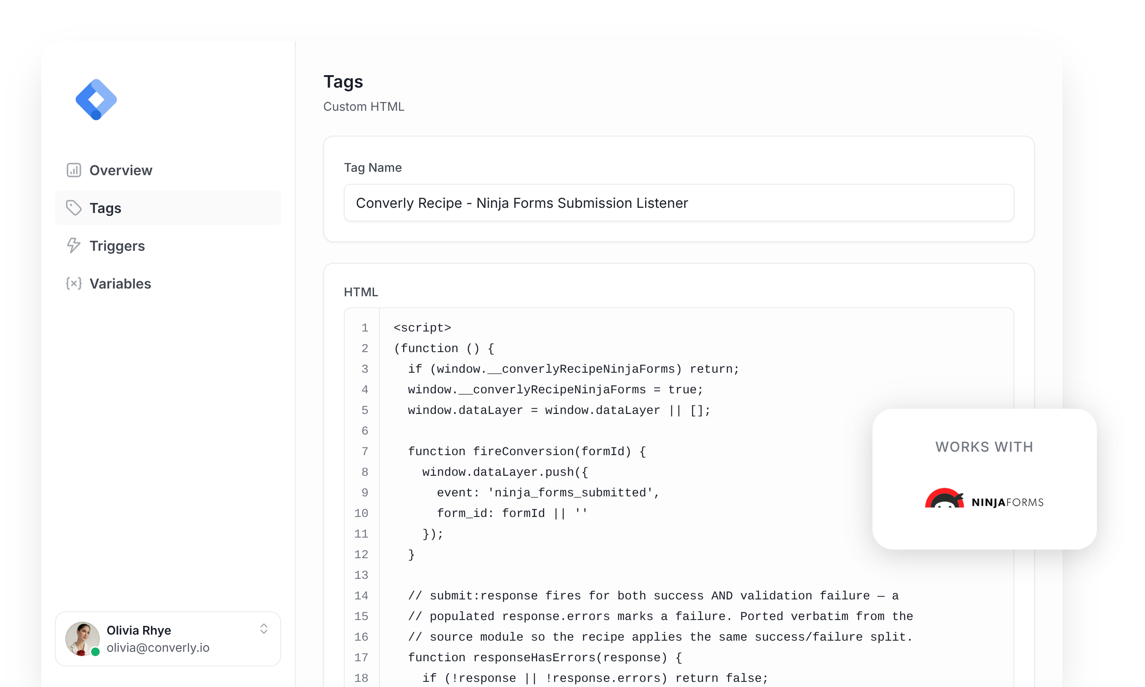The image size is (1145, 687).
Task: Select Tags in the sidebar
Action: [x=168, y=208]
